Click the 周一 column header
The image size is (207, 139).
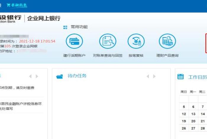(x=193, y=92)
